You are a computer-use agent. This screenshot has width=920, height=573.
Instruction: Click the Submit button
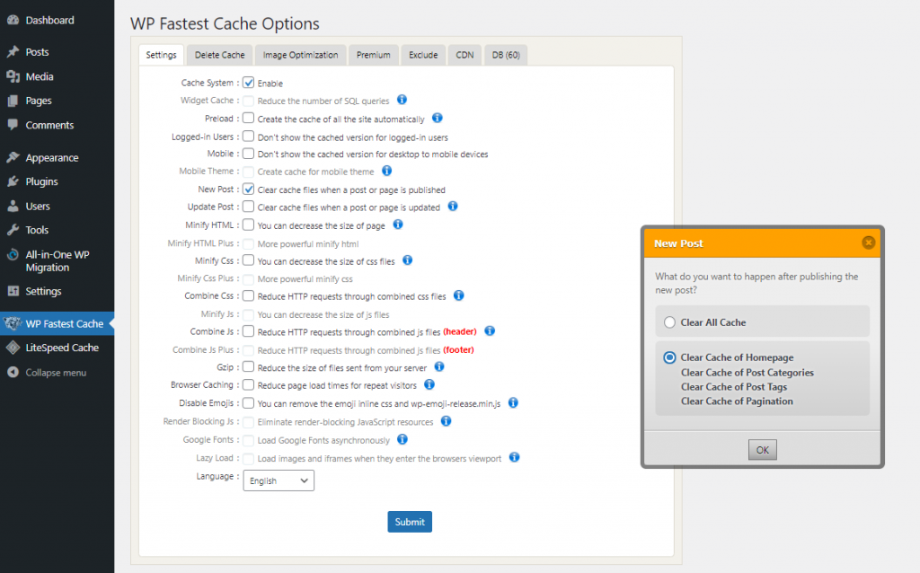[x=409, y=521]
